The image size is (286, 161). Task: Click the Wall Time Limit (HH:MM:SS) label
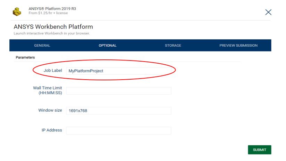tap(47, 90)
